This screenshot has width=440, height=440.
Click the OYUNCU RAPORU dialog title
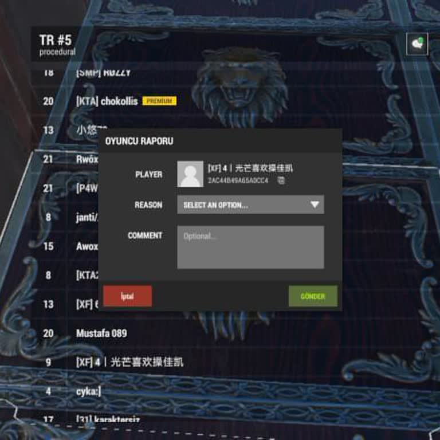(139, 141)
